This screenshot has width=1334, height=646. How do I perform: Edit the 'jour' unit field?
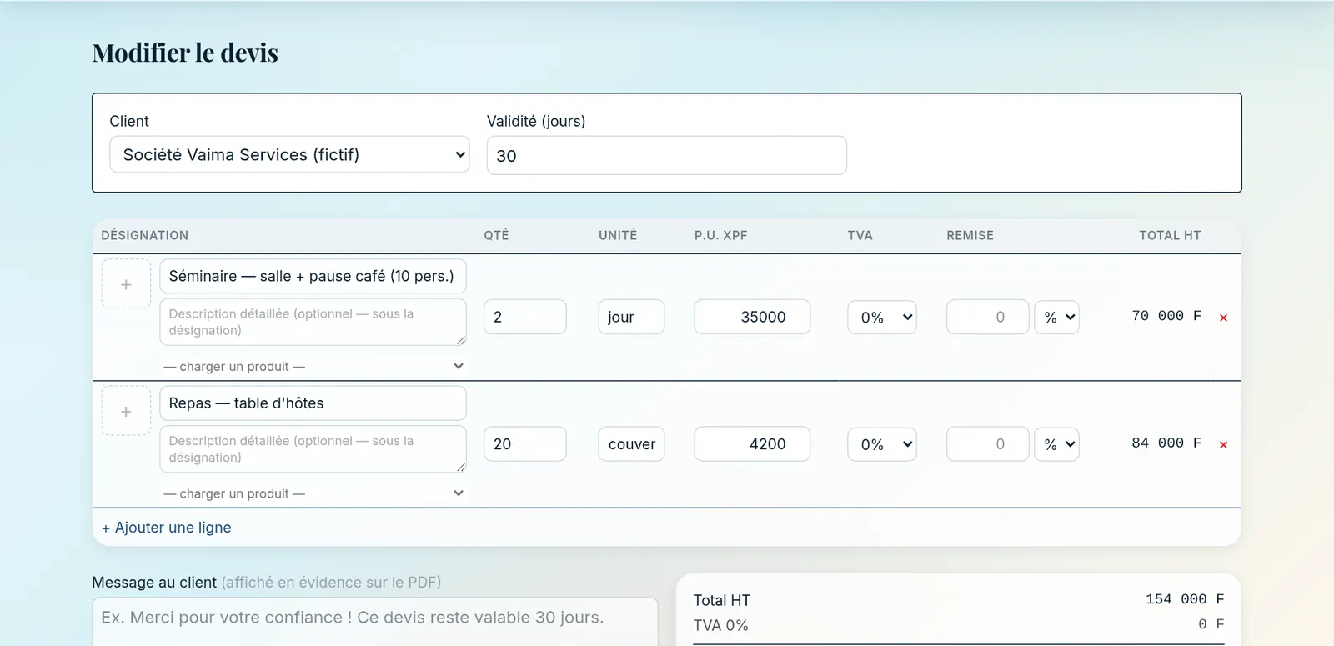click(x=631, y=317)
